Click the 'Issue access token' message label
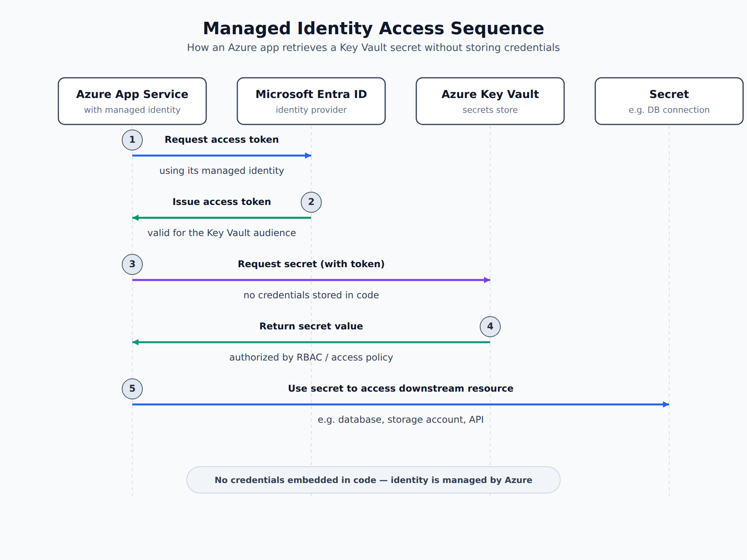Viewport: 747px width, 560px height. click(x=222, y=202)
